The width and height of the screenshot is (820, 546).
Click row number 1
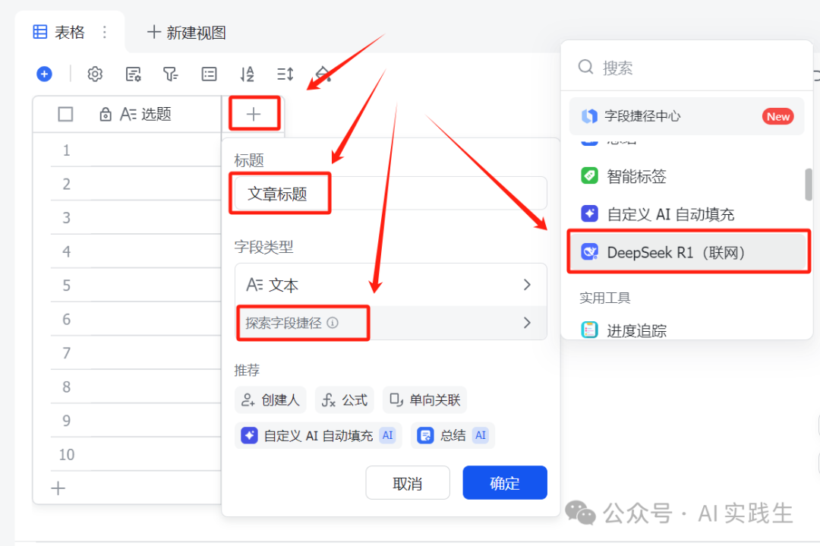click(66, 150)
